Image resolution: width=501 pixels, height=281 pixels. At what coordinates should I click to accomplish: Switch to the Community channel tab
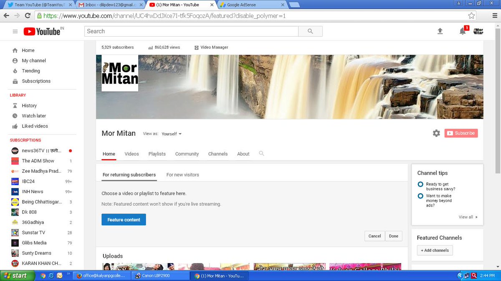click(187, 154)
